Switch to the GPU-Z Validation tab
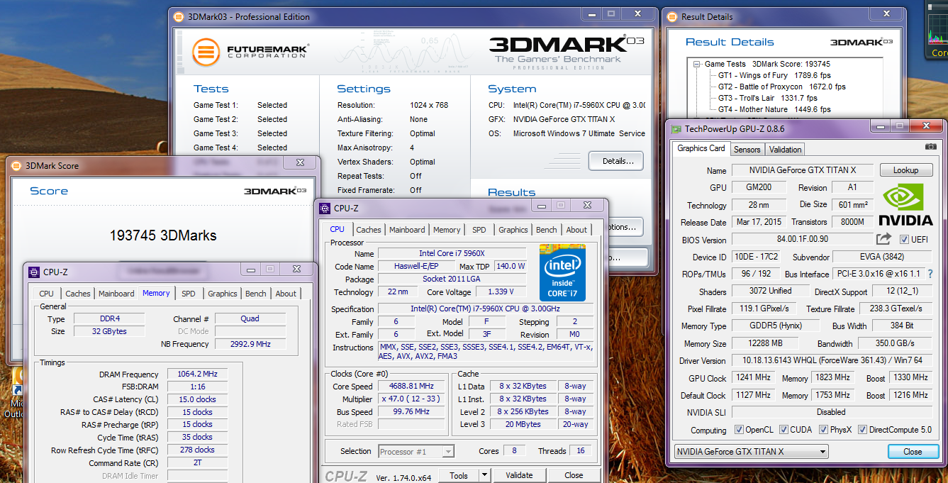The height and width of the screenshot is (483, 948). [x=785, y=150]
